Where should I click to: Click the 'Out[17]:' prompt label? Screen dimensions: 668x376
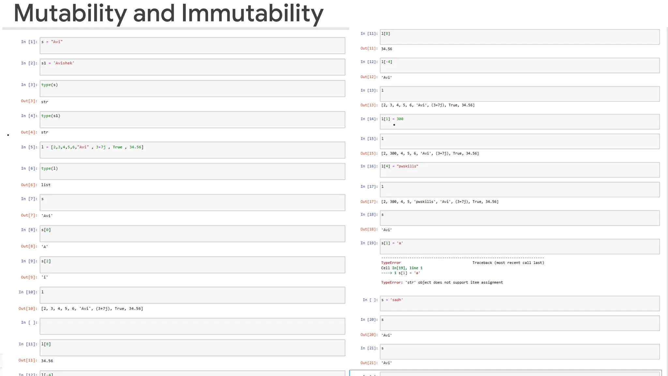[x=369, y=202]
